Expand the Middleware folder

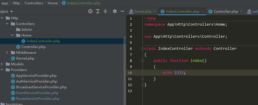click(x=7, y=52)
